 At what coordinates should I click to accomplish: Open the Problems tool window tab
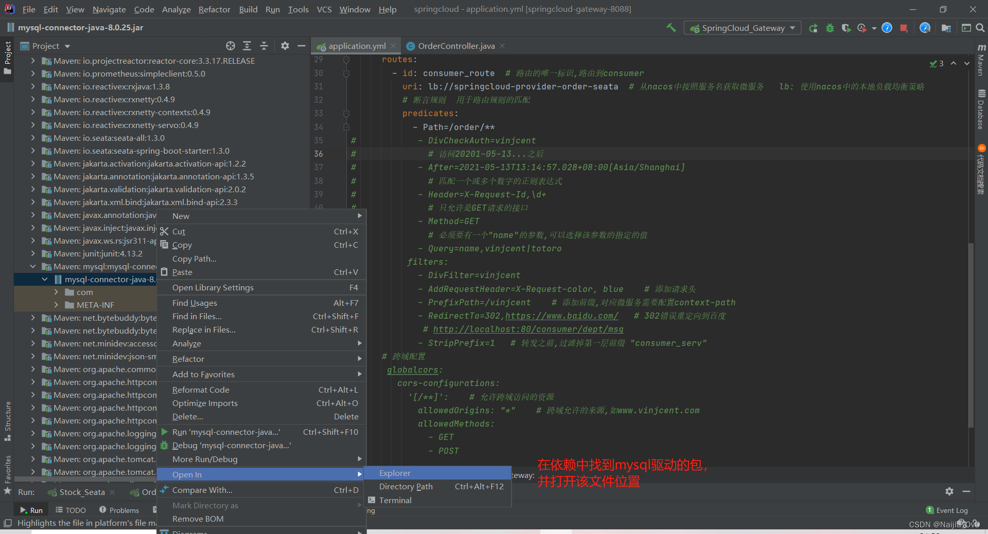coord(119,510)
